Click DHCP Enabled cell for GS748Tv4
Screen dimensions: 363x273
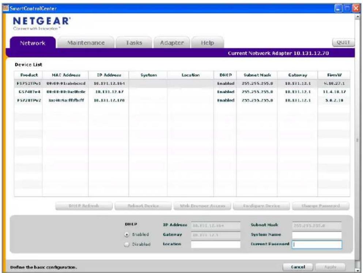226,92
